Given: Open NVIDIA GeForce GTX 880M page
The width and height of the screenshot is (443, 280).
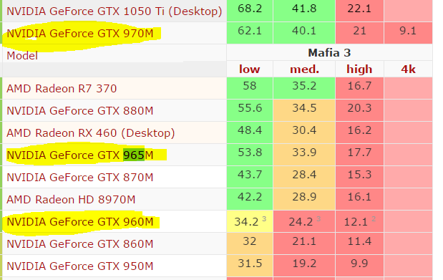Looking at the screenshot, I should pyautogui.click(x=80, y=110).
